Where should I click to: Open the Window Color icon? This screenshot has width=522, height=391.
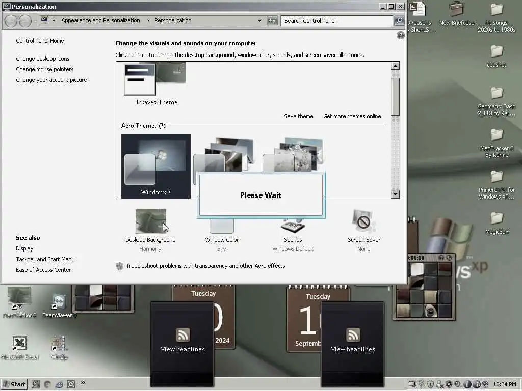pos(222,226)
